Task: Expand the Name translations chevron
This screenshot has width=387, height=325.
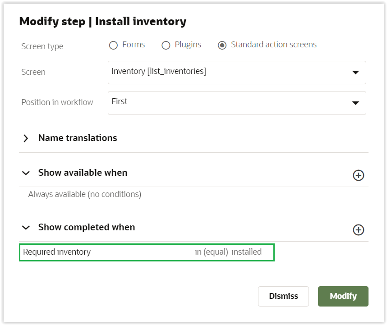Action: [x=26, y=138]
